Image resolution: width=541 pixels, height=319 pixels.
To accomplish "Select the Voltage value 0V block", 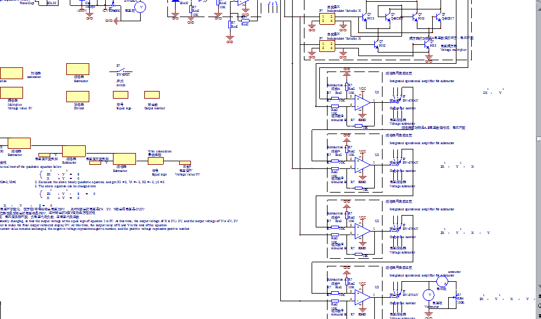I will click(186, 162).
